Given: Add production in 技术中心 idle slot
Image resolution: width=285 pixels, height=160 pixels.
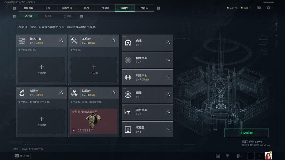Looking at the screenshot, I should (x=41, y=69).
